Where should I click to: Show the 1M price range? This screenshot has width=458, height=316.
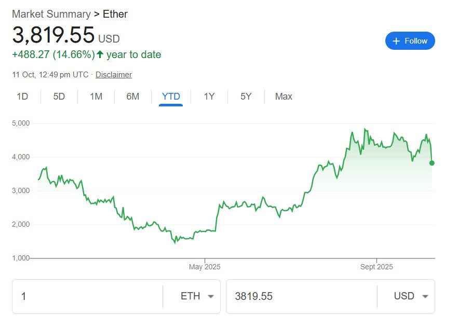click(x=96, y=97)
